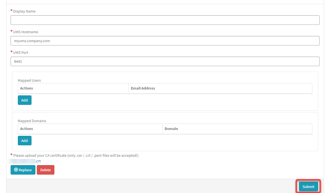Screen dimensions: 331x193
Task: Add a new entry under Mapped Domains
Action: click(x=25, y=141)
